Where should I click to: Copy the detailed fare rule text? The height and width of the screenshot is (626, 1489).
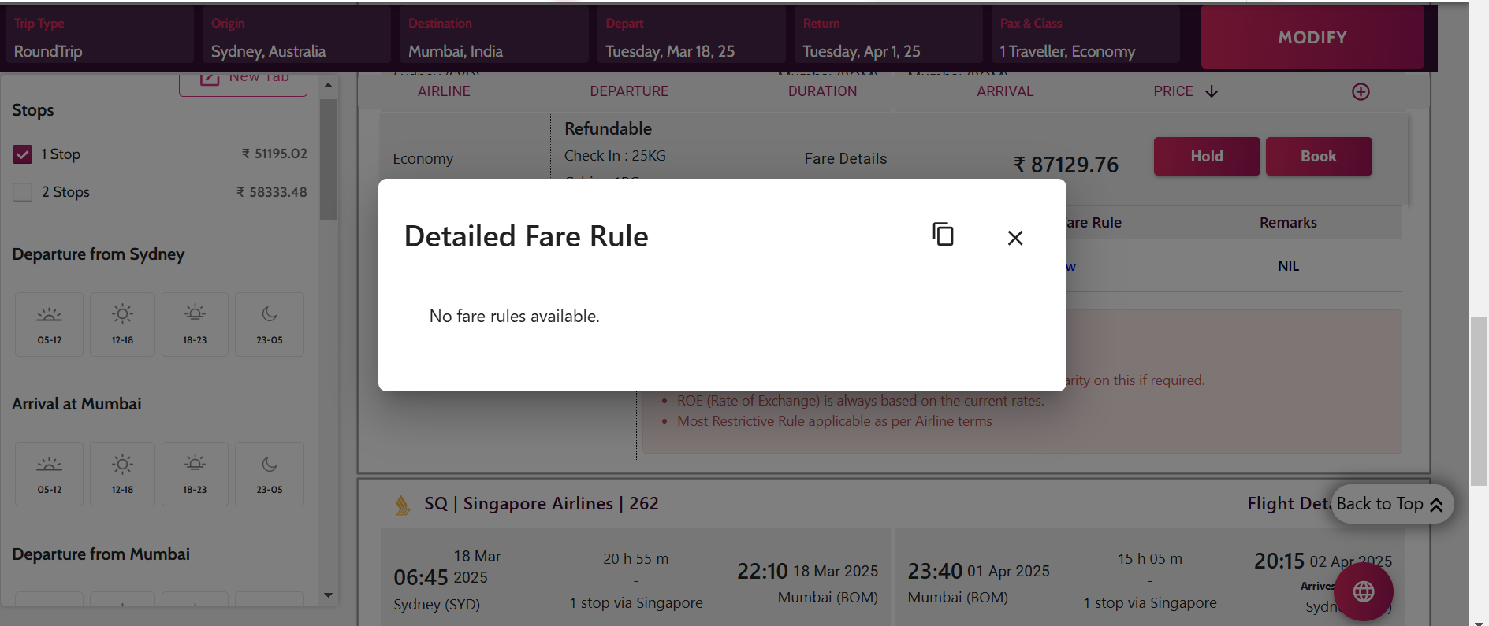tap(943, 235)
